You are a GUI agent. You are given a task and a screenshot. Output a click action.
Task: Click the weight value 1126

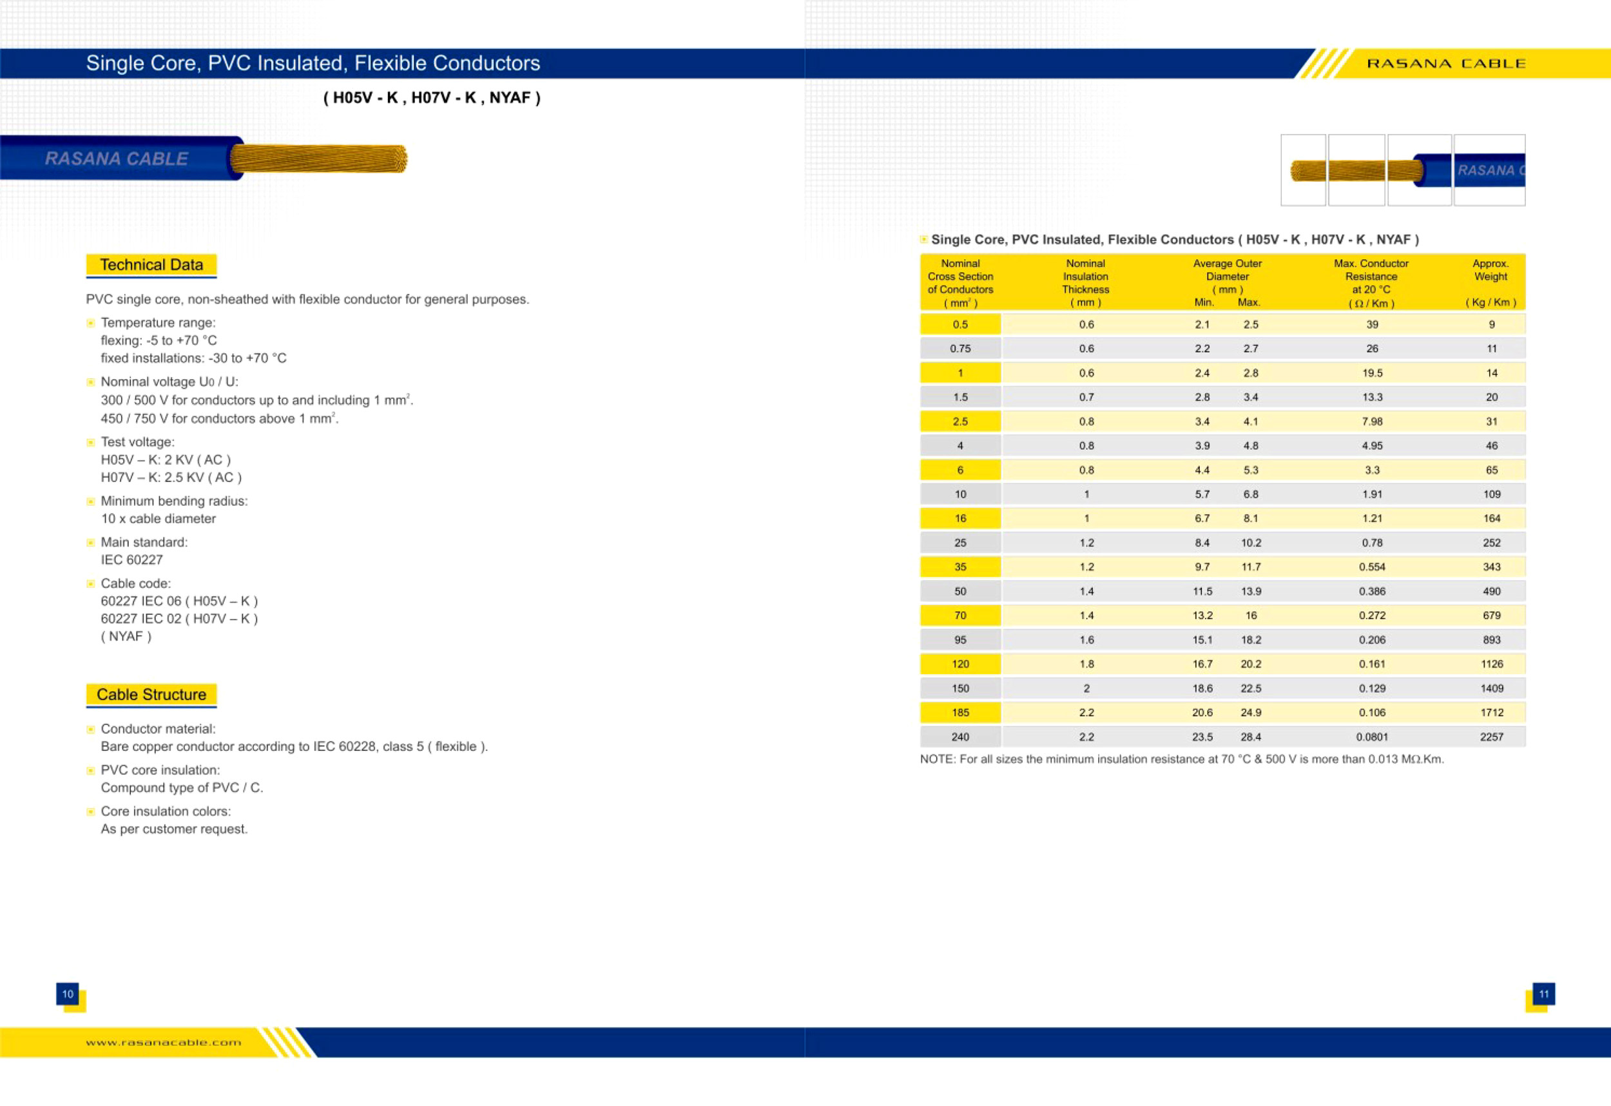coord(1492,665)
